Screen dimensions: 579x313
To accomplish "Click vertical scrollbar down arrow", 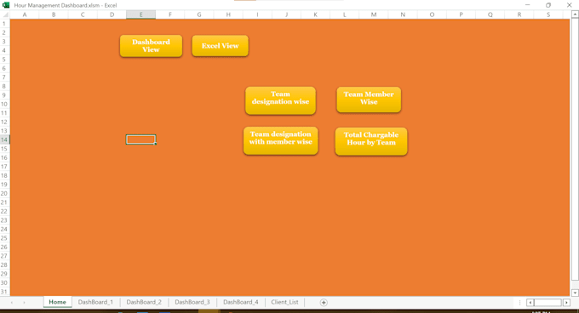I will coord(575,293).
